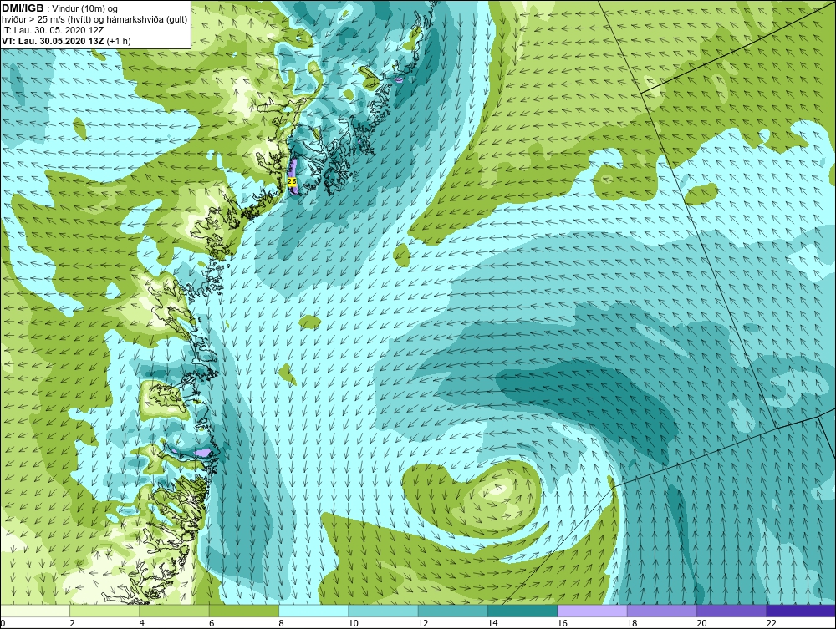Viewport: 836px width, 629px height.
Task: Select the darkest purple legend swatch above 22
Action: pyautogui.click(x=801, y=611)
